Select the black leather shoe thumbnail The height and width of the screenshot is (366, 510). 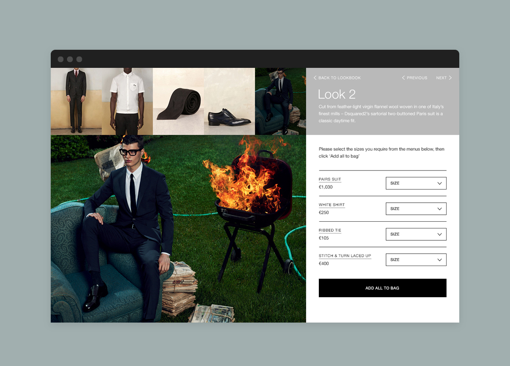pyautogui.click(x=229, y=101)
